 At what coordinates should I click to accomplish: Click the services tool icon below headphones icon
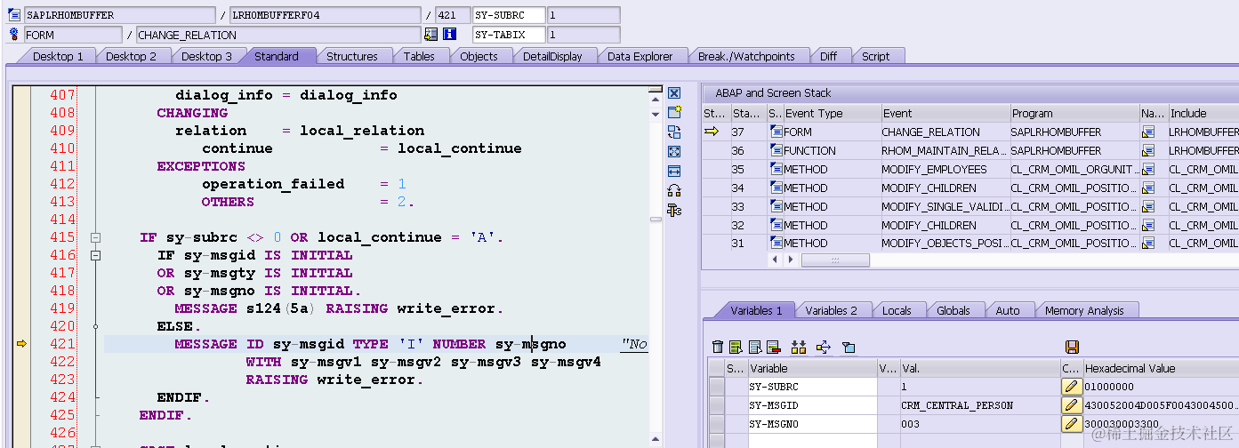(674, 210)
